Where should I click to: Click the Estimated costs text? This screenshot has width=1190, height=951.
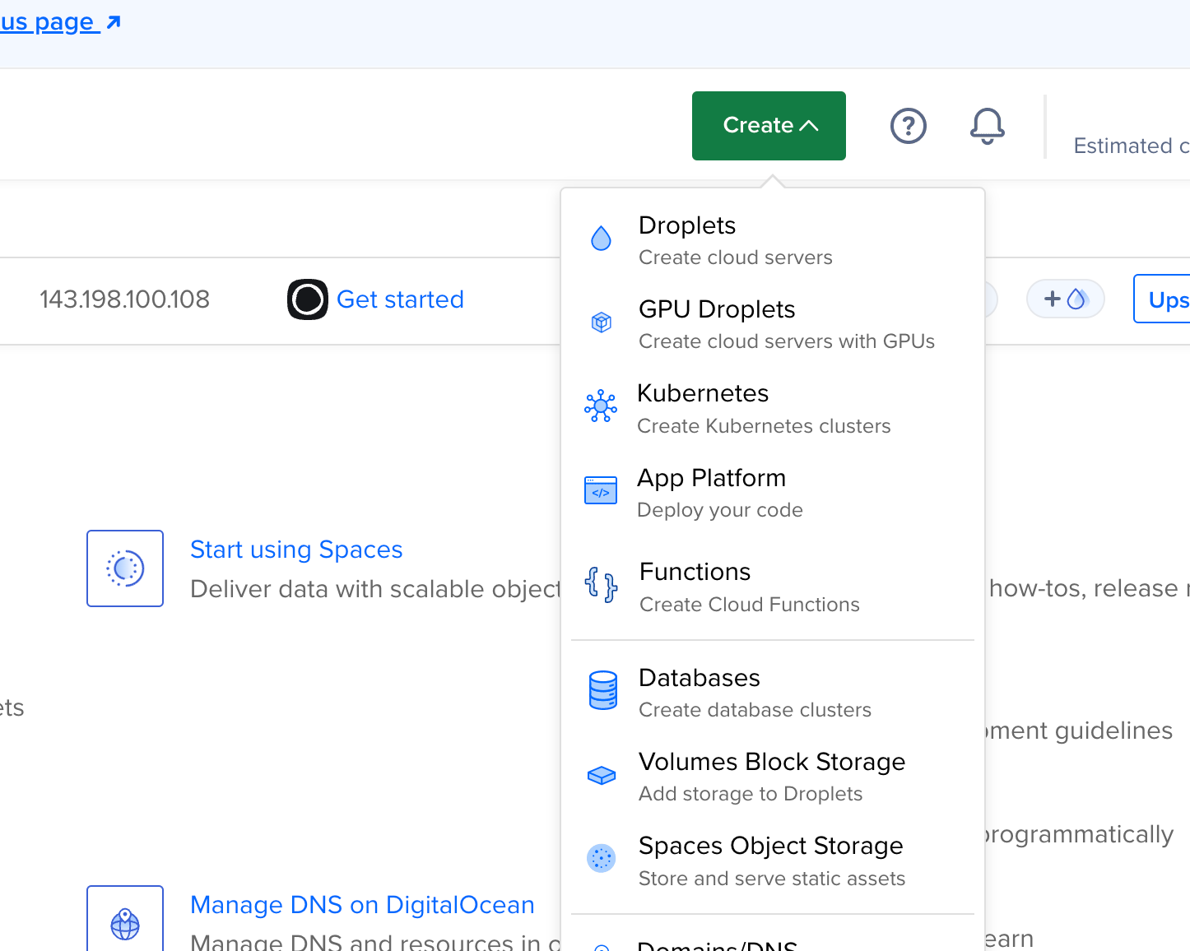point(1132,146)
